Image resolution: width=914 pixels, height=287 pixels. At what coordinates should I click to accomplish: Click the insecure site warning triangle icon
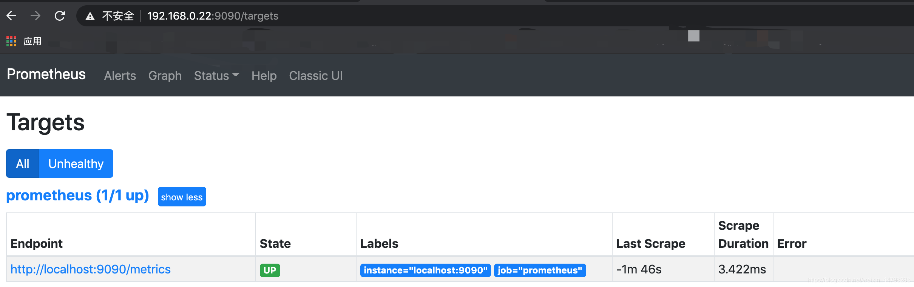(90, 16)
